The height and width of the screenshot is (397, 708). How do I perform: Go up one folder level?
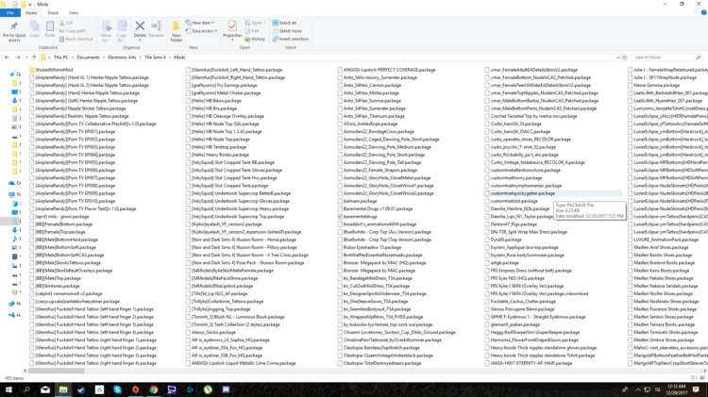34,58
